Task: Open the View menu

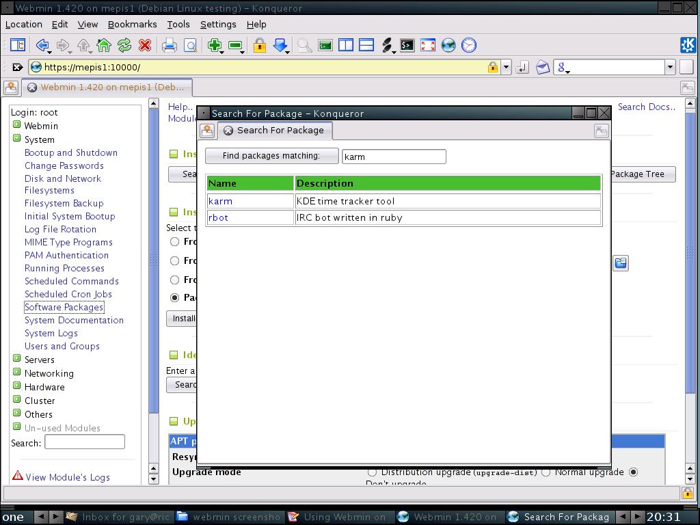Action: pyautogui.click(x=87, y=25)
